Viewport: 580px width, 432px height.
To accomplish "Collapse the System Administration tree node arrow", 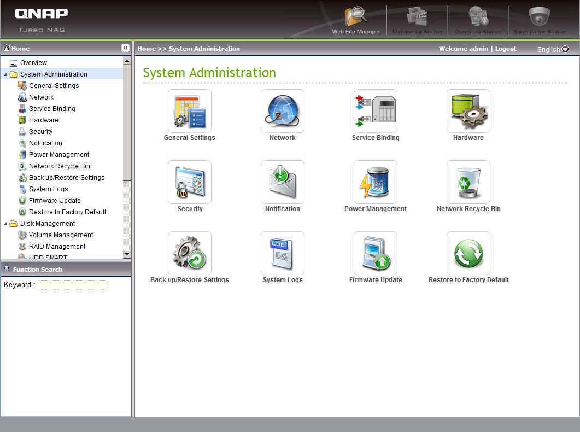I will pyautogui.click(x=5, y=75).
